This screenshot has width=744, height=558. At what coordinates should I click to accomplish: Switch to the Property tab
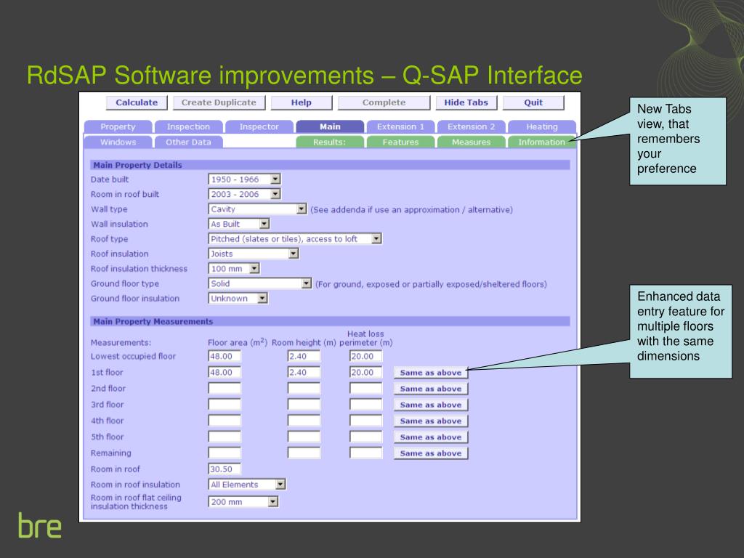[x=118, y=126]
